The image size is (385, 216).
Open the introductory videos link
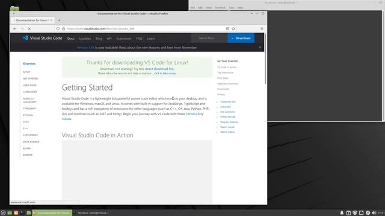[x=132, y=116]
